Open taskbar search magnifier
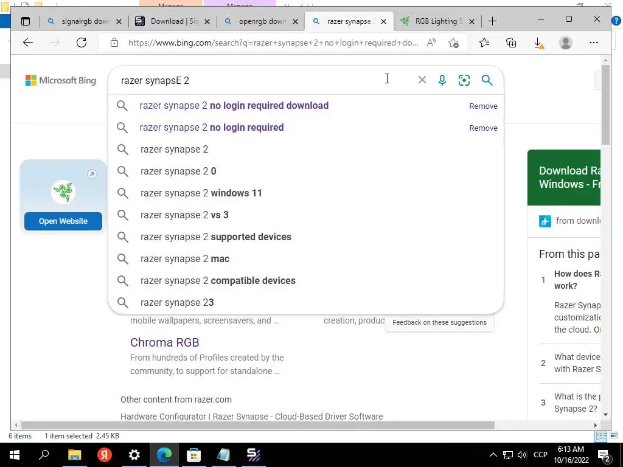623x467 pixels. click(x=44, y=455)
